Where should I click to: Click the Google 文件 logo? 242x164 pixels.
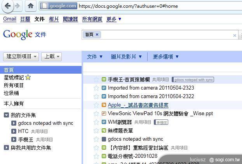point(24,35)
